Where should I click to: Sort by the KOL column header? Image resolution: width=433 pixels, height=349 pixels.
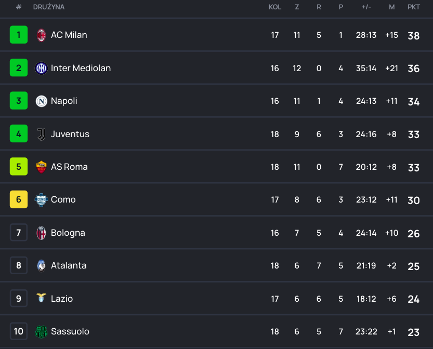click(275, 7)
